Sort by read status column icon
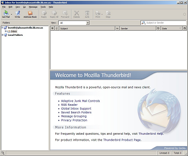Screen dimensions: 188x156 pos(117,29)
